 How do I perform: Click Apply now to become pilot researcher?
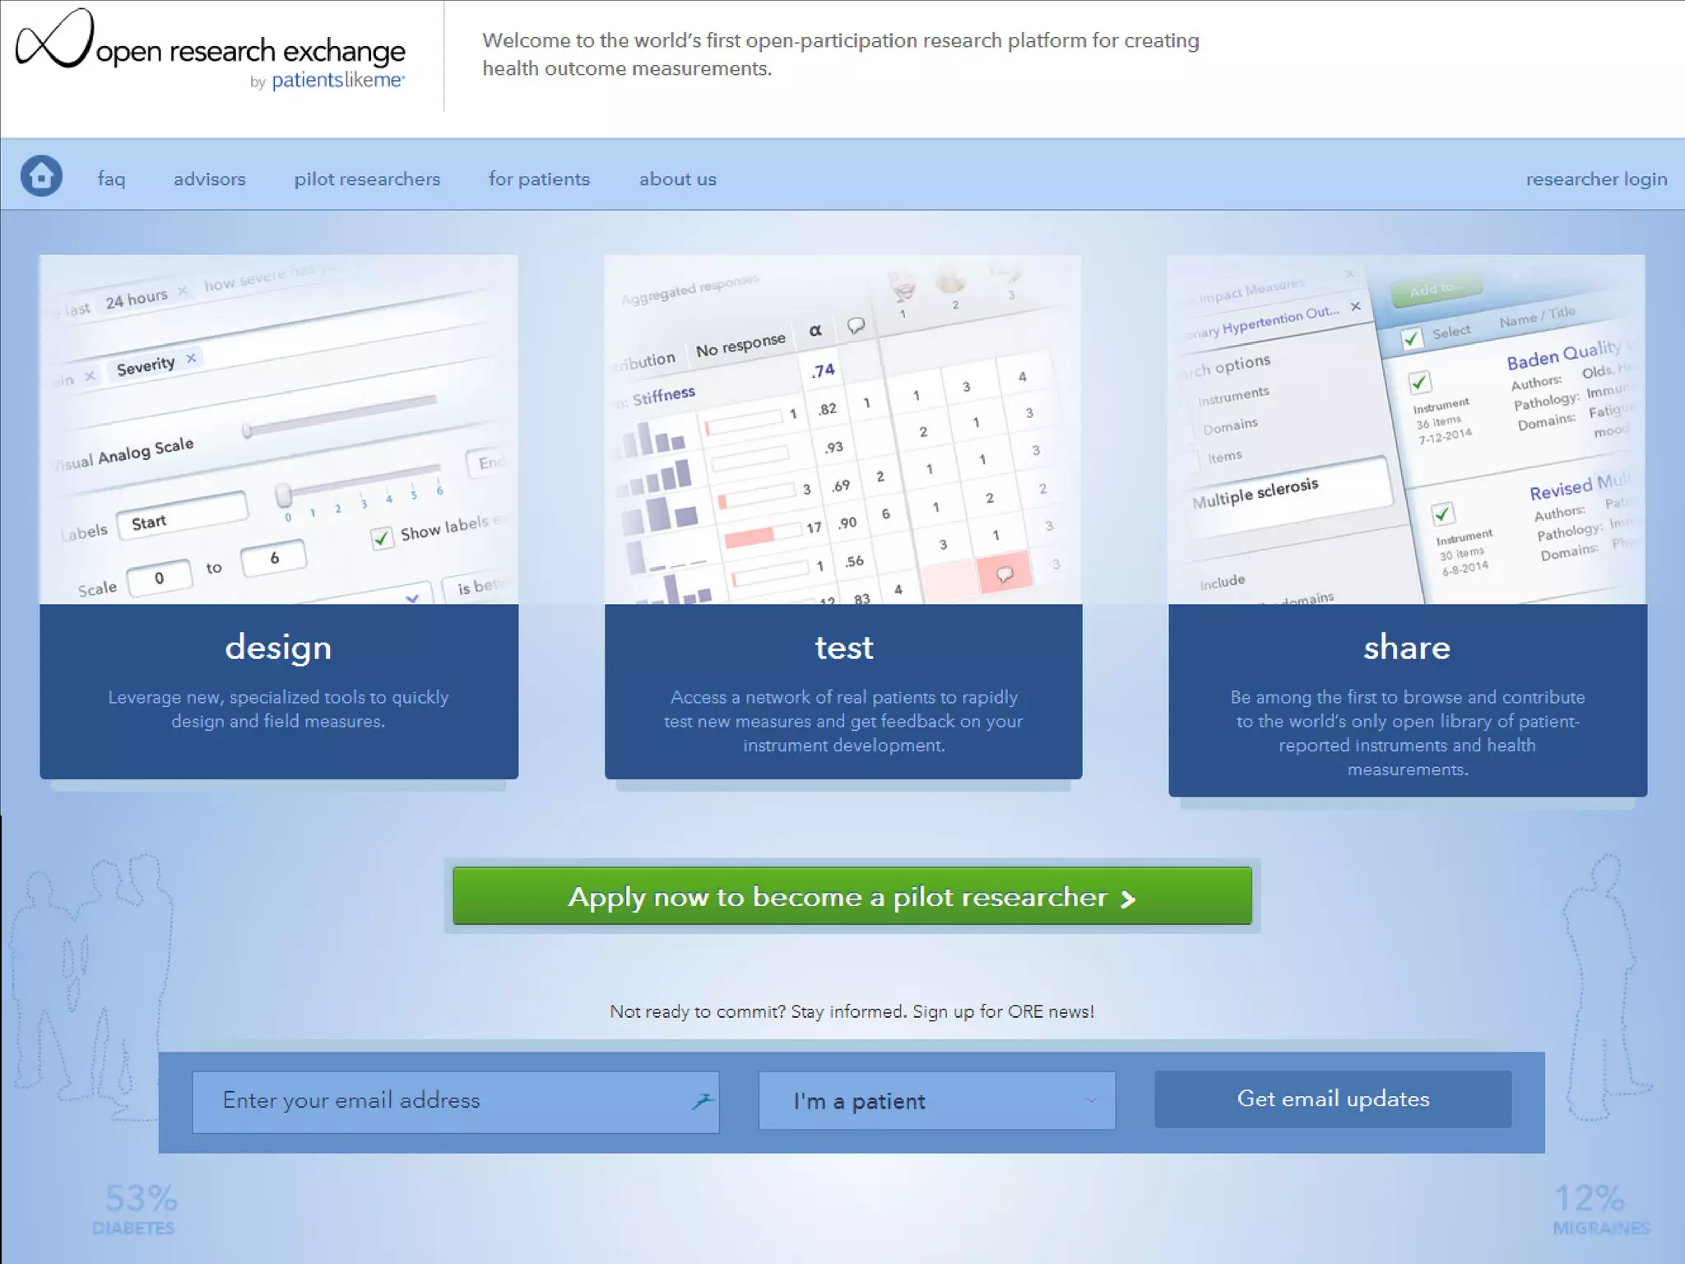point(852,896)
